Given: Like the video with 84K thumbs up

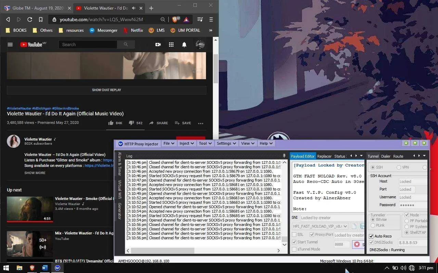Looking at the screenshot, I should click(x=111, y=123).
